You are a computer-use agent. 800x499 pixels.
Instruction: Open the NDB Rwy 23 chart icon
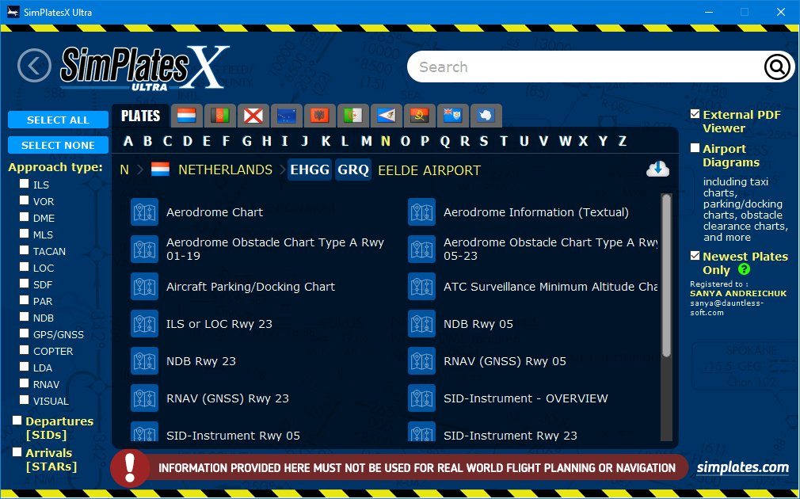[144, 360]
